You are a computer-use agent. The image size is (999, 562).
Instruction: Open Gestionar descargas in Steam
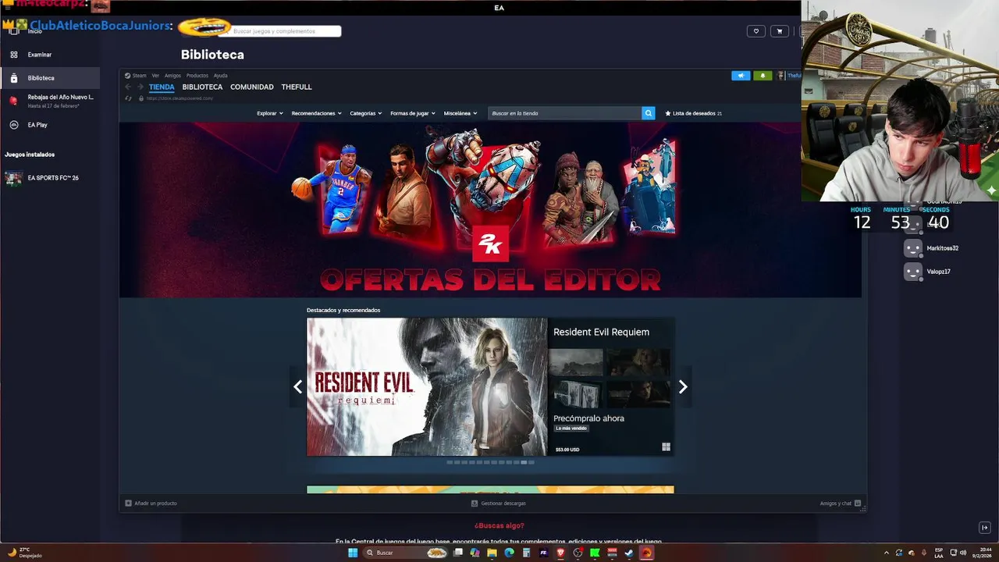(499, 503)
